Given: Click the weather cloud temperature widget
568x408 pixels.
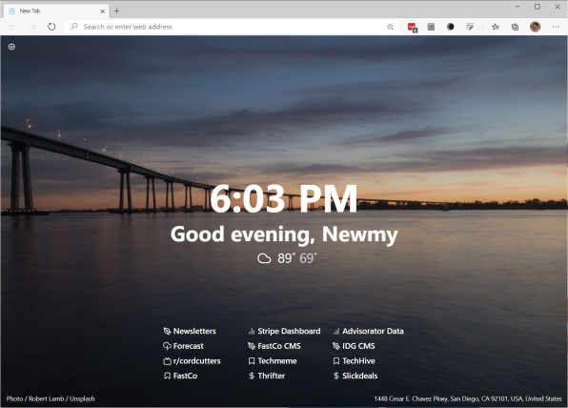Looking at the screenshot, I should [287, 258].
